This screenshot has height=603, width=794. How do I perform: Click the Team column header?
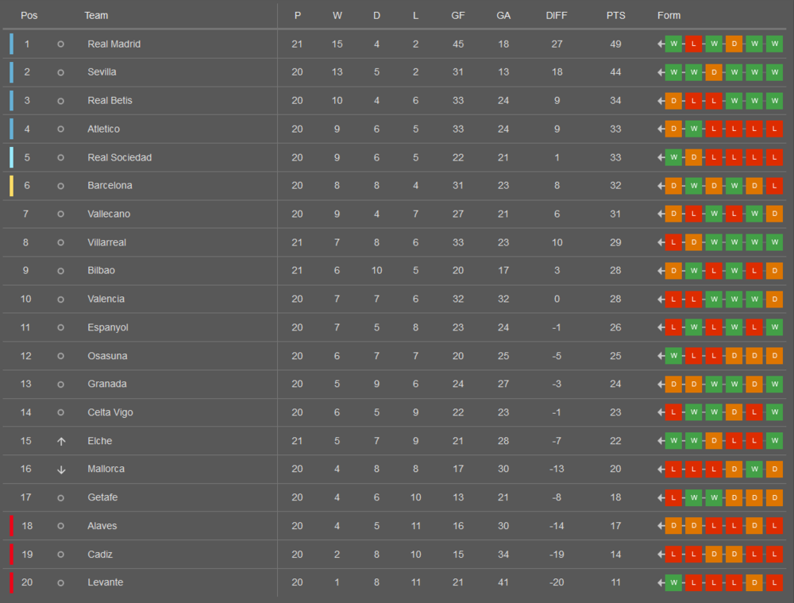pos(96,16)
